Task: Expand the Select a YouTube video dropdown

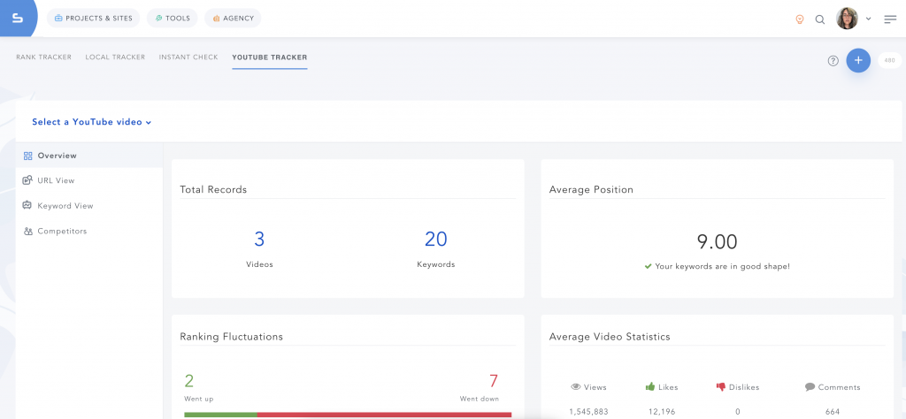Action: [x=91, y=122]
